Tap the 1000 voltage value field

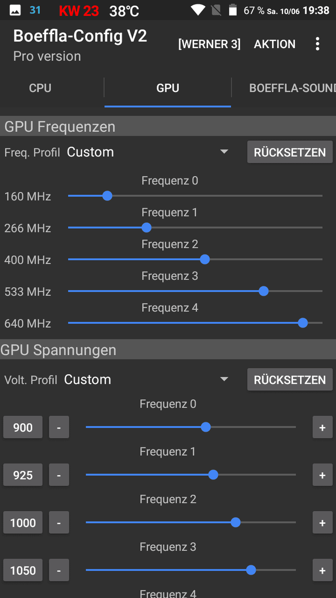23,523
